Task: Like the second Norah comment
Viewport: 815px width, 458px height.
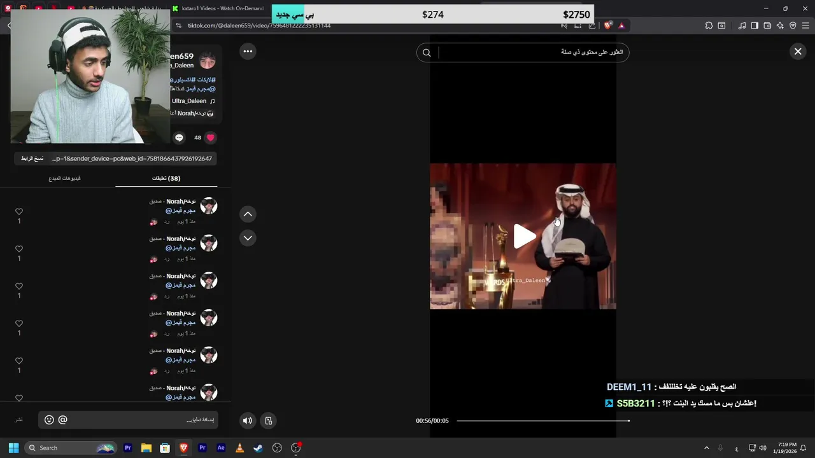Action: (x=19, y=249)
